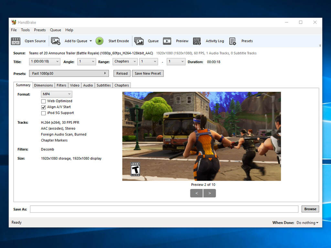Click the video preview thumbnail
The width and height of the screenshot is (331, 248).
(x=202, y=136)
